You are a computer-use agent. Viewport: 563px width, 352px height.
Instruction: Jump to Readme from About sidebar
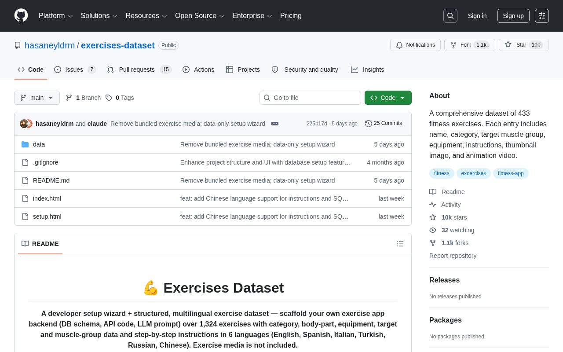(447, 192)
